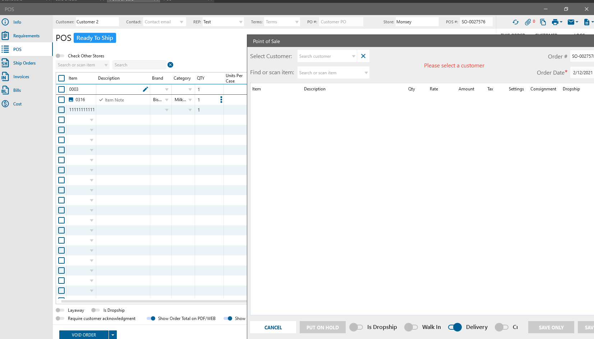Screen dimensions: 594x339
Task: Open the Terms dropdown
Action: [297, 22]
